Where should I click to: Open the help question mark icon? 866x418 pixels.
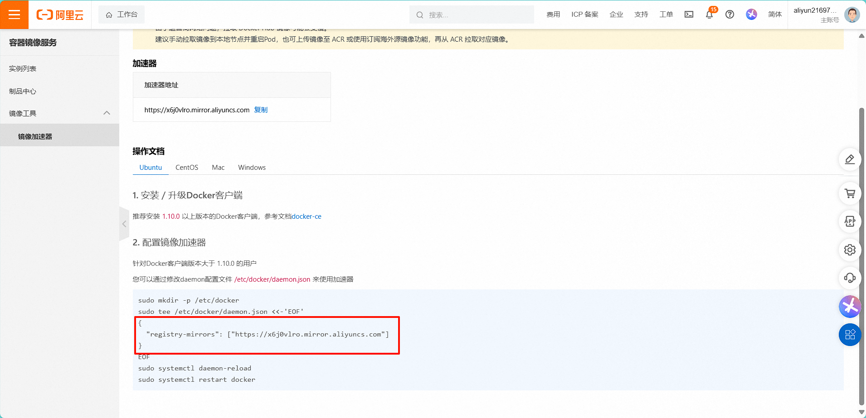tap(730, 14)
